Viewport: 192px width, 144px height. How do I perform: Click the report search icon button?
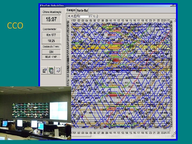[x=45, y=70]
